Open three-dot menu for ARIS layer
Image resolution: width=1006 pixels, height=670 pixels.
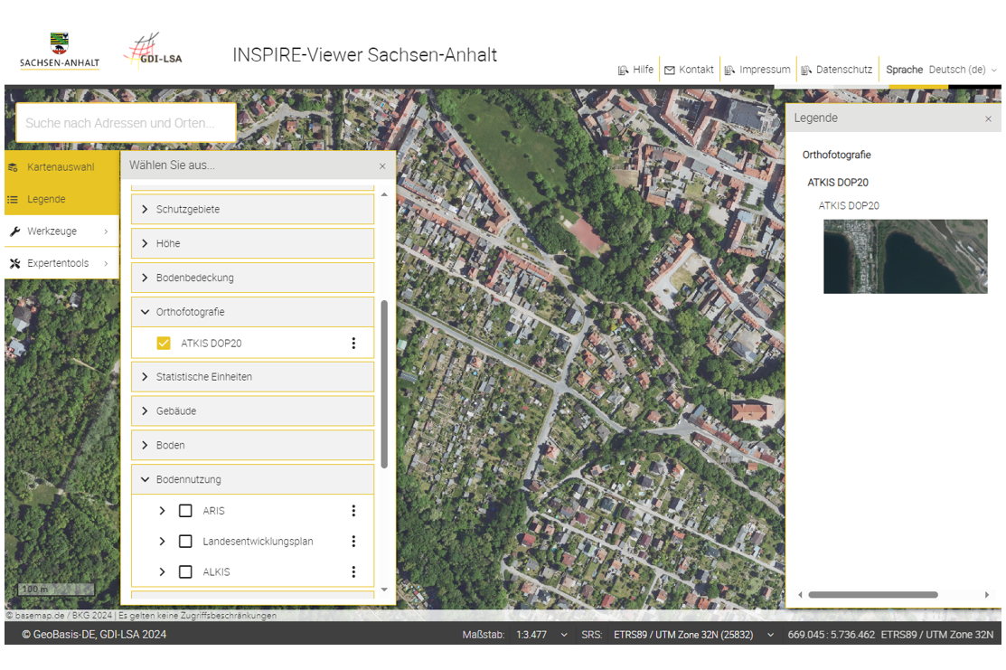pyautogui.click(x=353, y=511)
